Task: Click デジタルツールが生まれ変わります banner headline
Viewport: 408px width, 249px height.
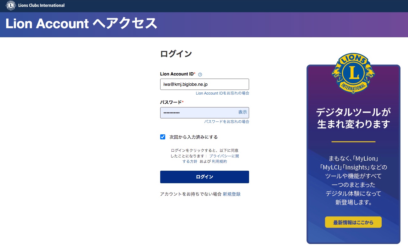Action: tap(353, 118)
